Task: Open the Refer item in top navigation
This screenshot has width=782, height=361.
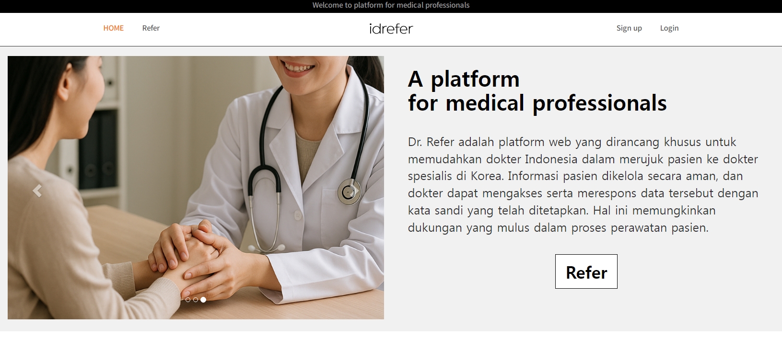Action: click(x=151, y=28)
